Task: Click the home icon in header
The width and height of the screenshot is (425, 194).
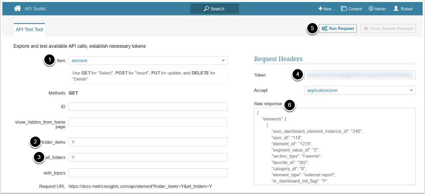Action: click(17, 9)
